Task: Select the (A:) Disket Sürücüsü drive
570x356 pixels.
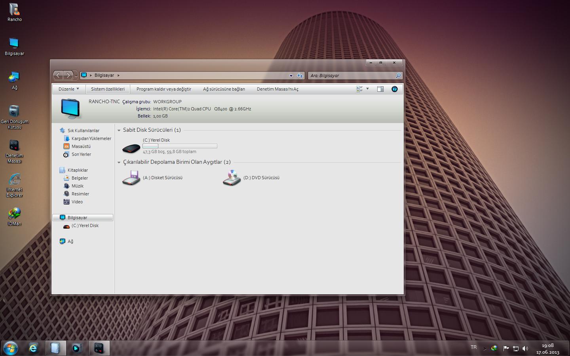Action: tap(131, 178)
